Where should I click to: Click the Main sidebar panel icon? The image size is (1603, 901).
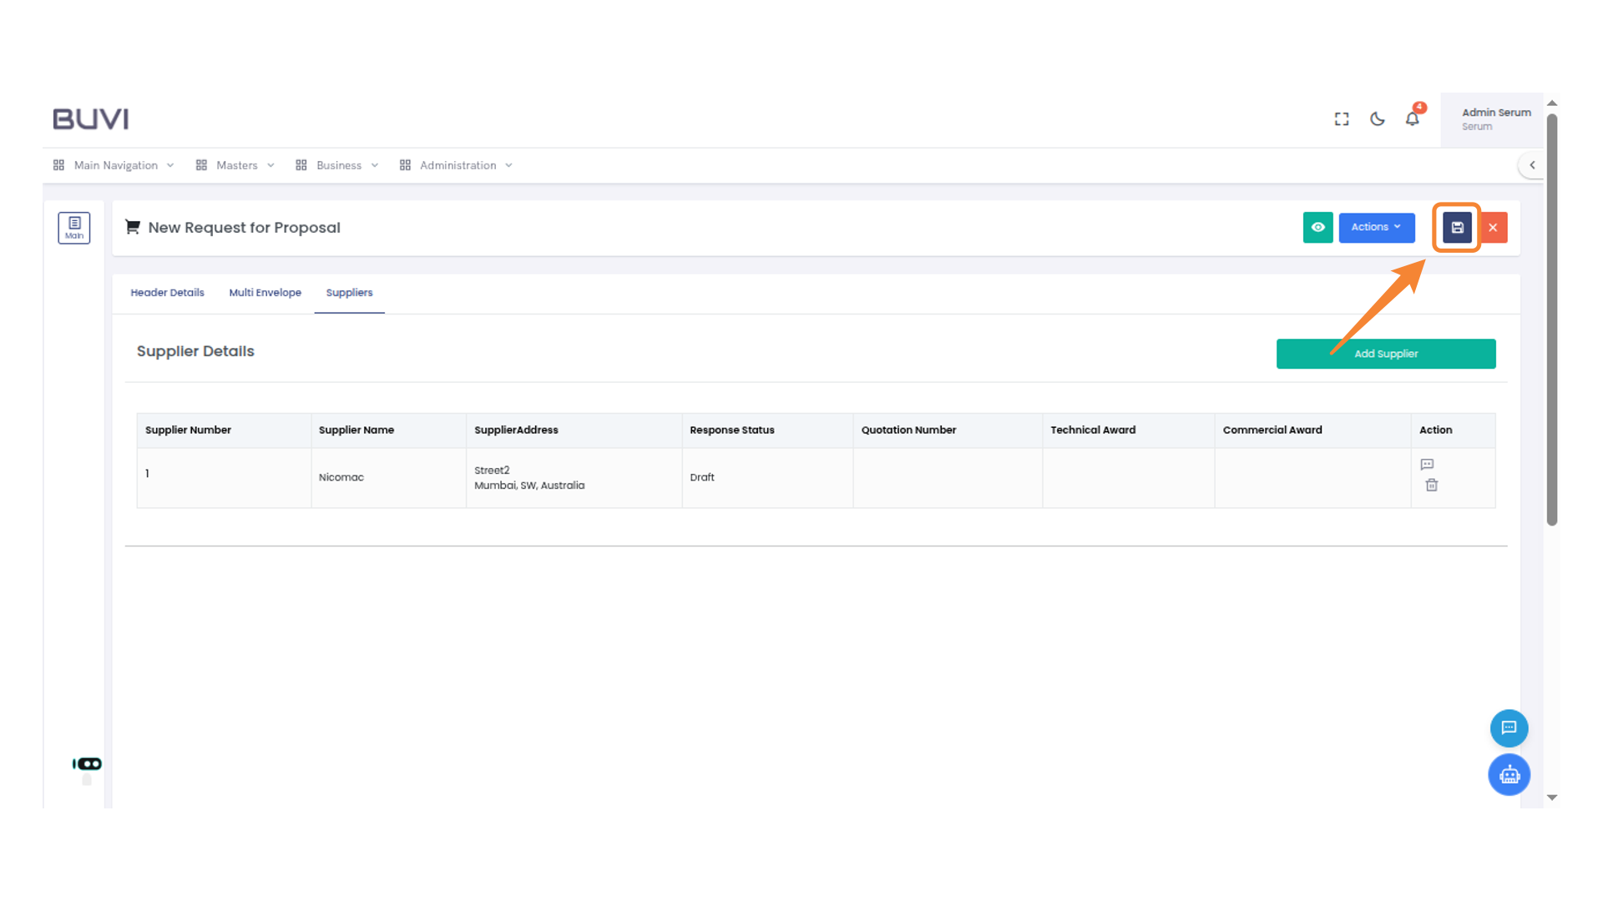click(x=73, y=227)
